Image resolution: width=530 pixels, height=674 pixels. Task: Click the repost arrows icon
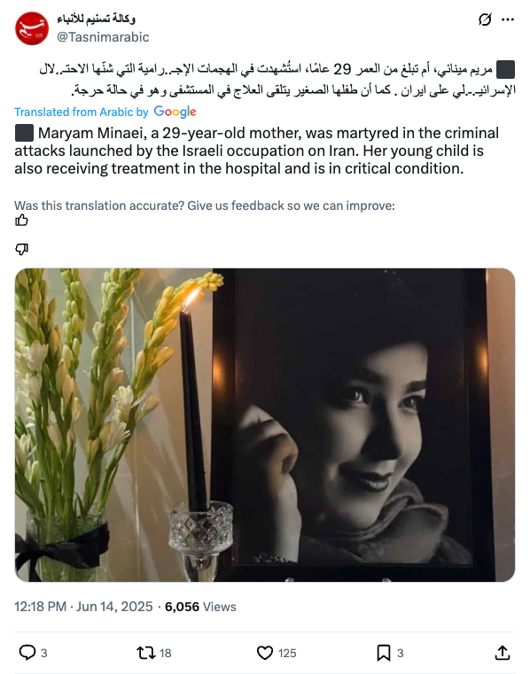(146, 653)
